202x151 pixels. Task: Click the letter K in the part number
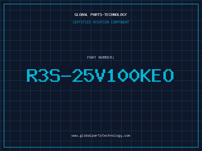[x=146, y=75]
